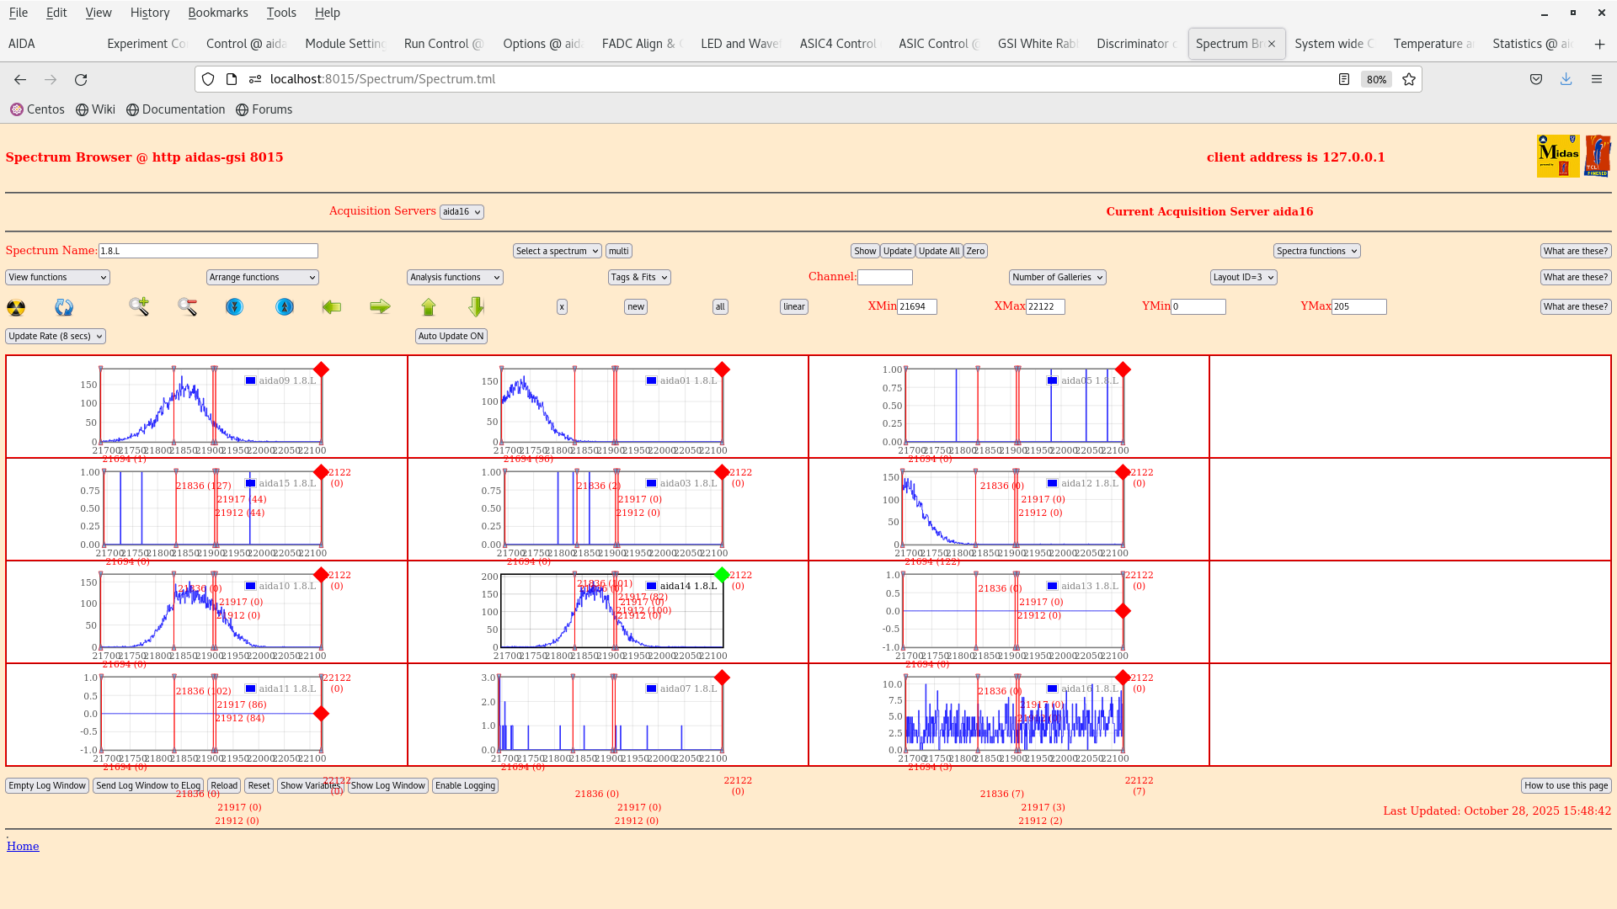This screenshot has height=909, width=1617.
Task: Click the Home link
Action: (x=23, y=846)
